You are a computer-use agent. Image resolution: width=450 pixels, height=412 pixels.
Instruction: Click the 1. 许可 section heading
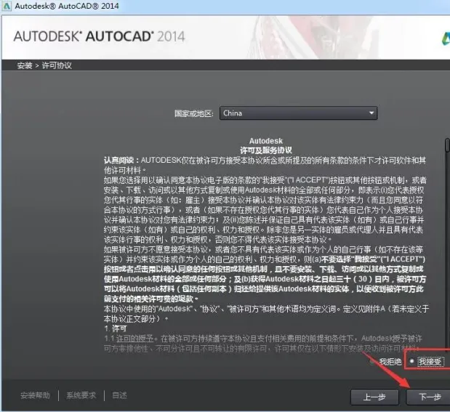coord(116,328)
